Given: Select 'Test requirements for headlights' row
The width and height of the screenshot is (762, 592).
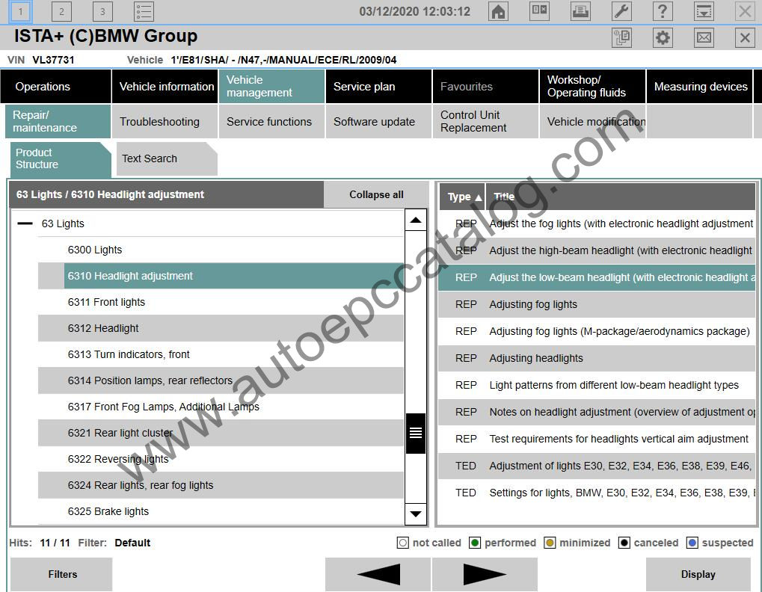Looking at the screenshot, I should click(597, 439).
